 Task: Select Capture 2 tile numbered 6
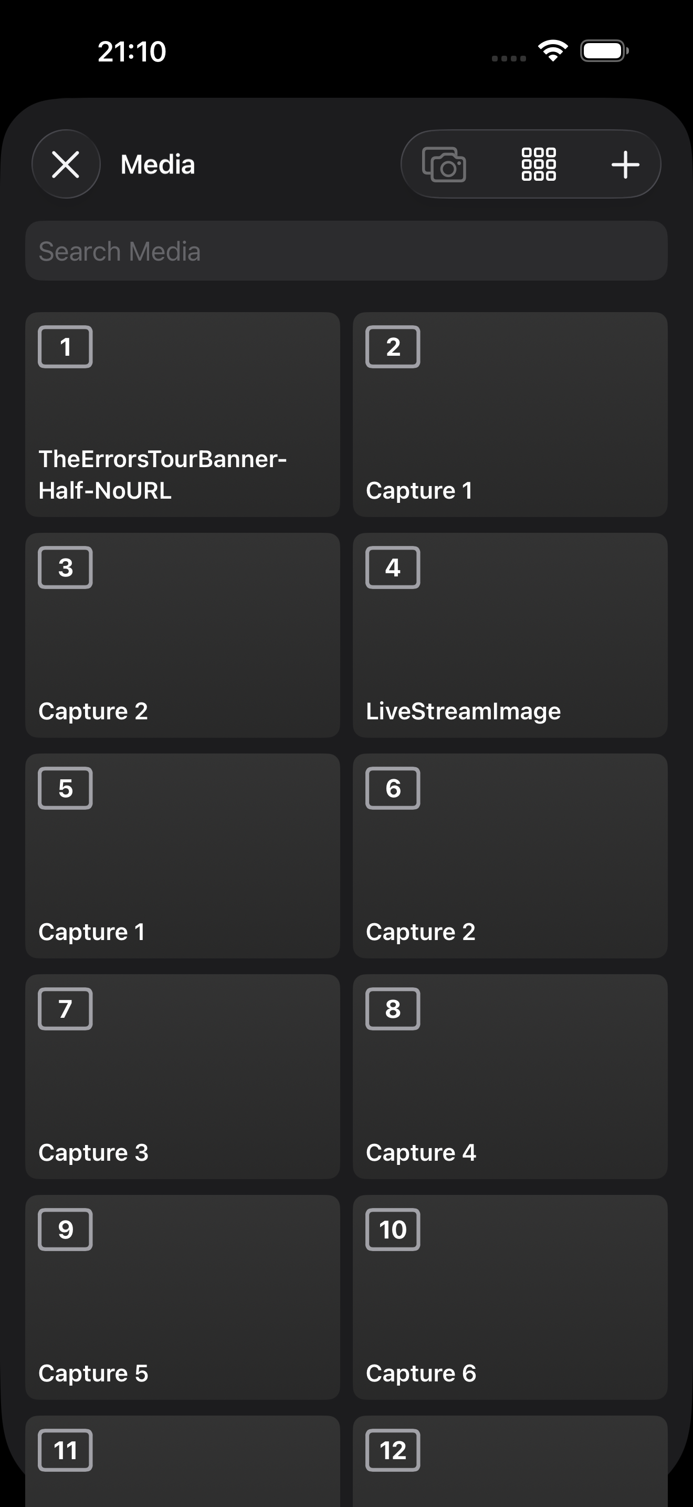coord(510,855)
